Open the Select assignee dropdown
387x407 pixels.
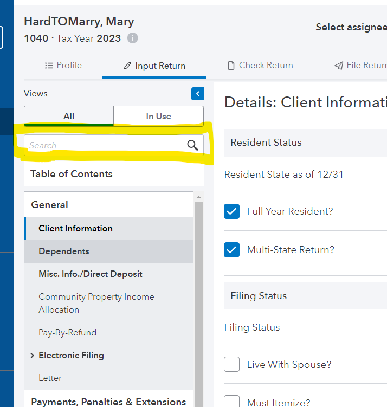pos(351,27)
